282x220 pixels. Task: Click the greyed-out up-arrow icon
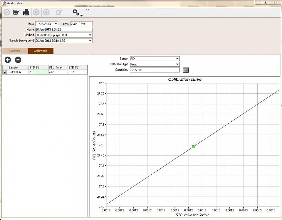click(47, 12)
